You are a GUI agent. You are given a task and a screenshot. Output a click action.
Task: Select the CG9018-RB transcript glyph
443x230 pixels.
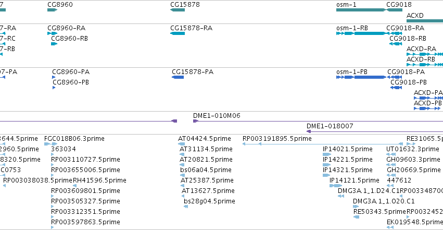coord(396,44)
